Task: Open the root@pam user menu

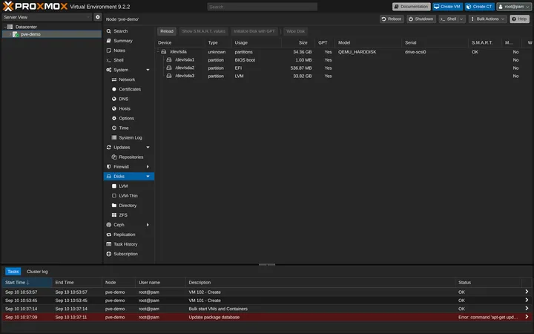Action: pyautogui.click(x=514, y=7)
